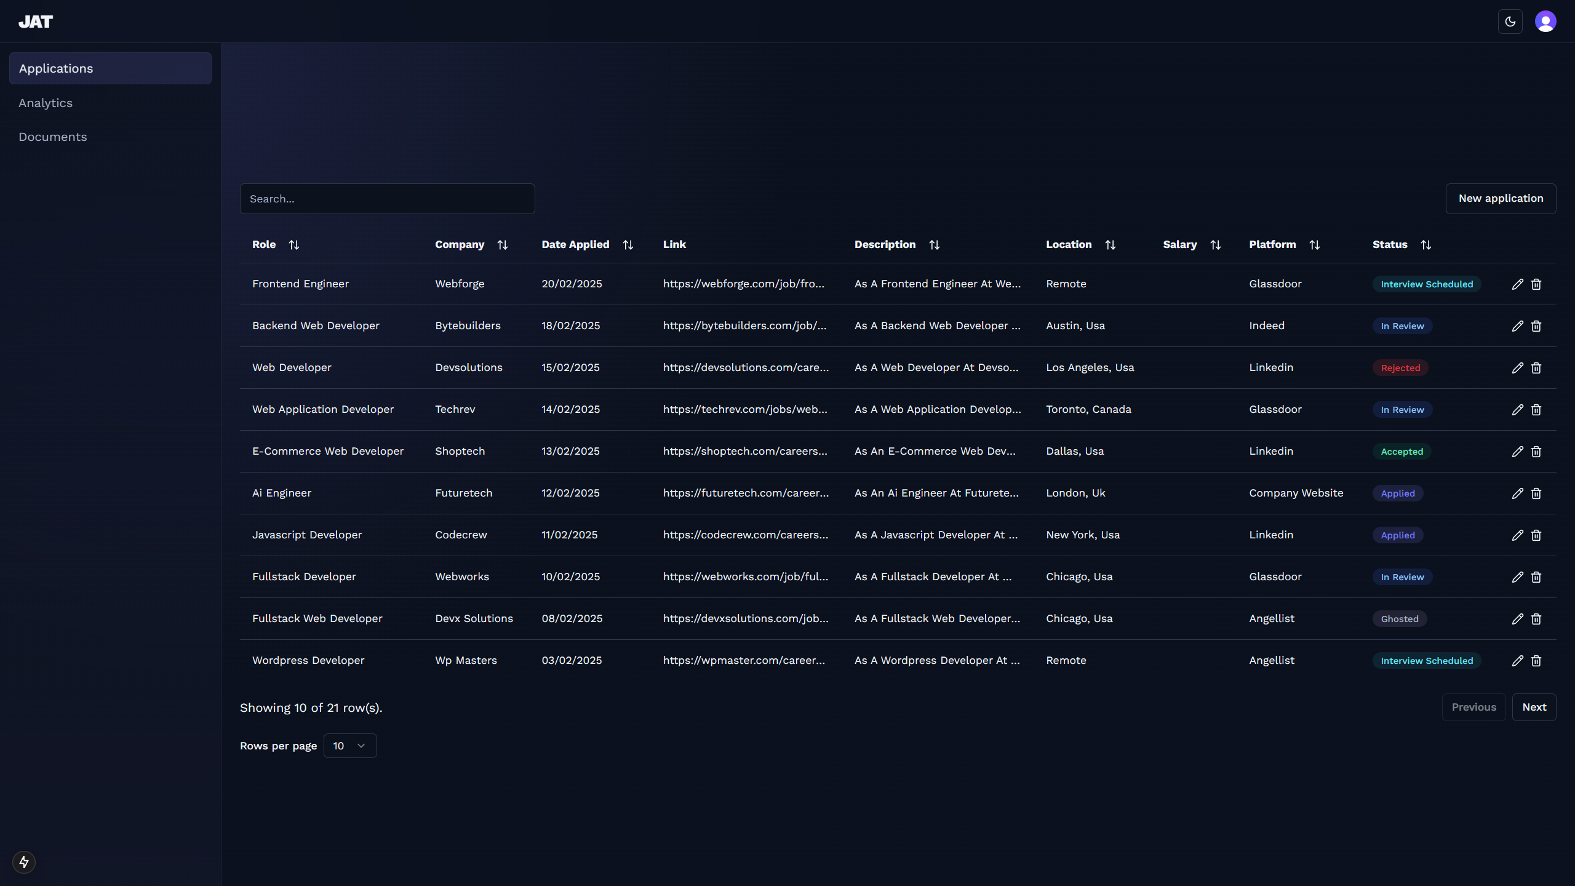Sort by Platform column arrows
Viewport: 1575px width, 886px height.
point(1314,245)
